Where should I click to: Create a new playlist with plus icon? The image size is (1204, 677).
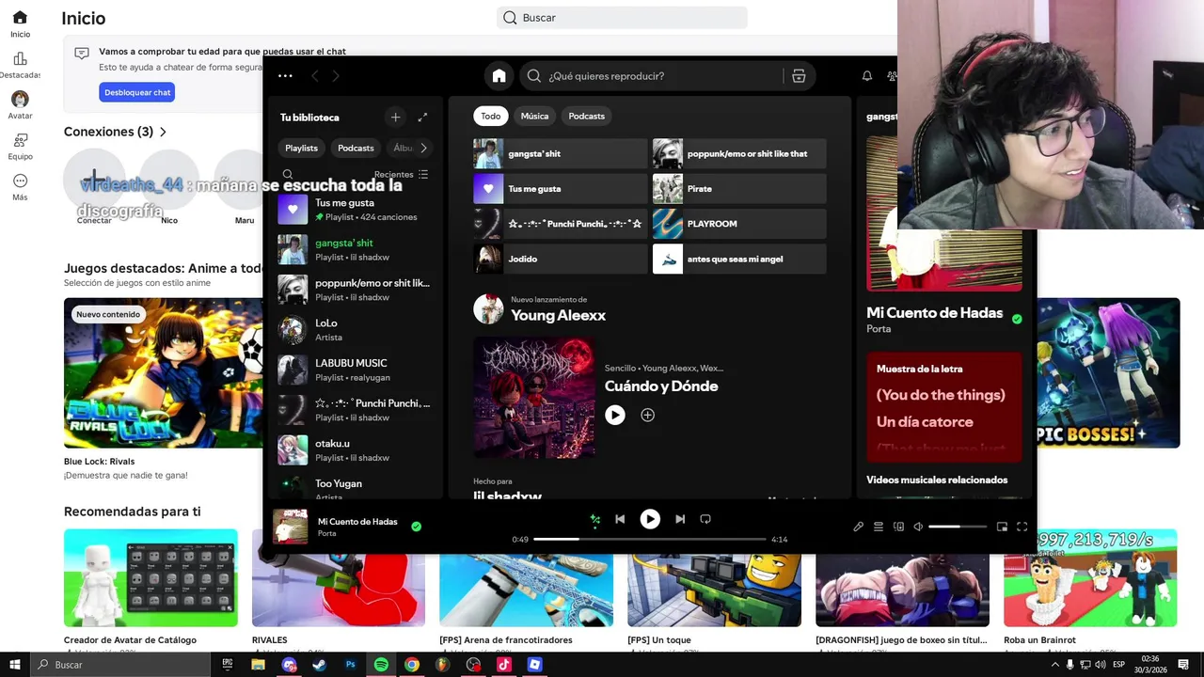click(395, 118)
